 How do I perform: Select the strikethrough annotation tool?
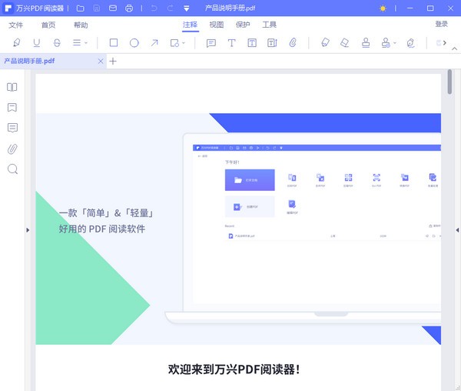(57, 43)
